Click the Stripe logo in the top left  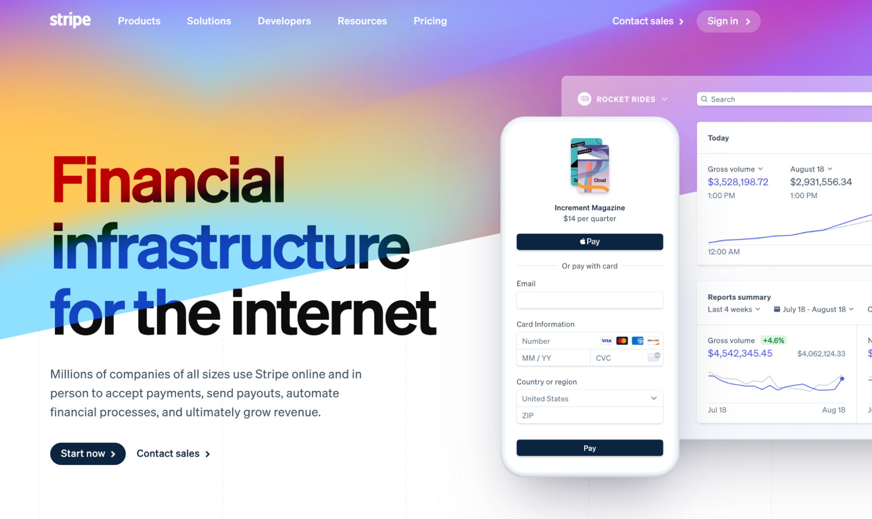[70, 20]
